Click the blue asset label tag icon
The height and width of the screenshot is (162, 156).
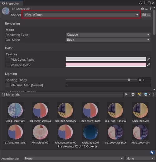click(152, 153)
